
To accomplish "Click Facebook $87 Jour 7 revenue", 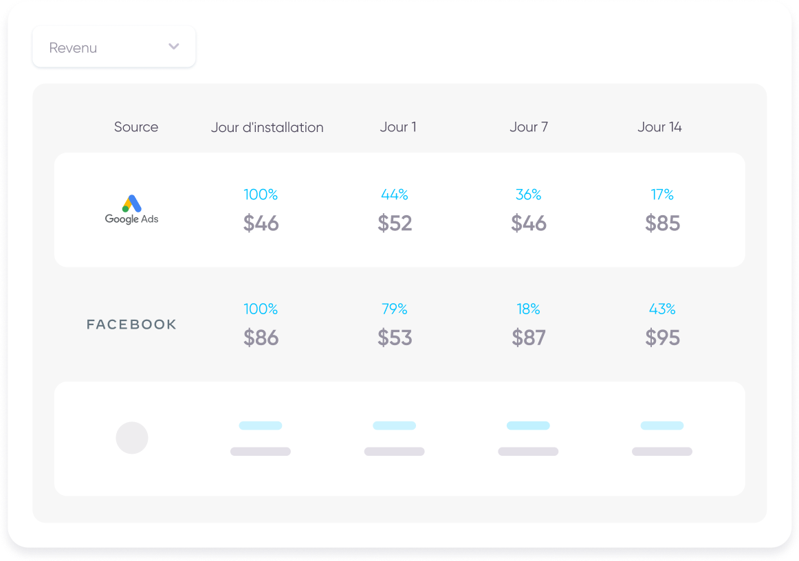I will click(x=528, y=338).
